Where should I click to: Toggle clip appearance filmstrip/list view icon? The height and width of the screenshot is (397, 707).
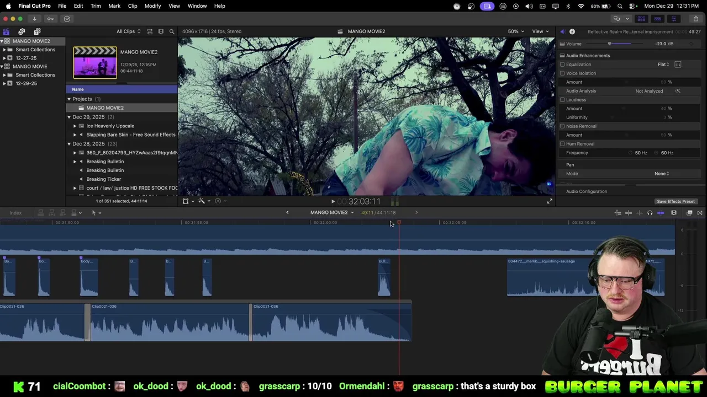coord(150,31)
